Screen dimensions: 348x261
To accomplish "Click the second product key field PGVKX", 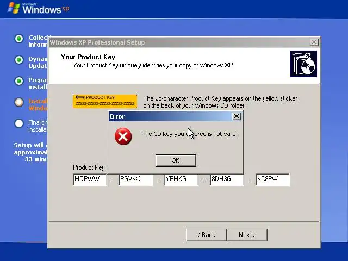I will tap(135, 179).
